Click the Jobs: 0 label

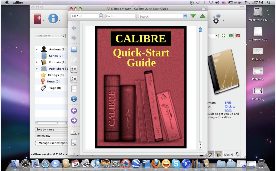[228, 154]
